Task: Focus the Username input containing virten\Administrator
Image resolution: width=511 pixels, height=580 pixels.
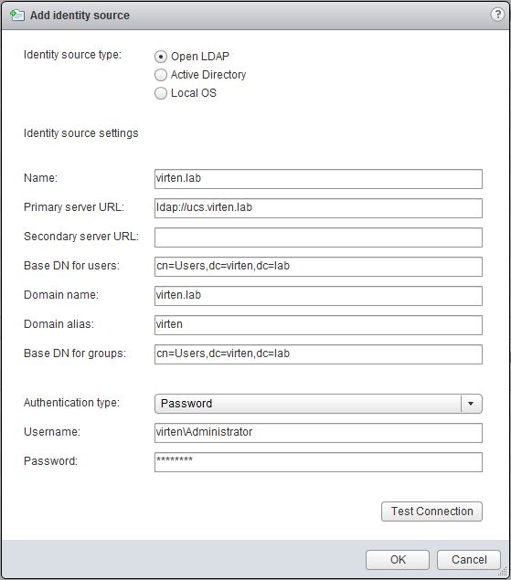Action: pos(318,433)
